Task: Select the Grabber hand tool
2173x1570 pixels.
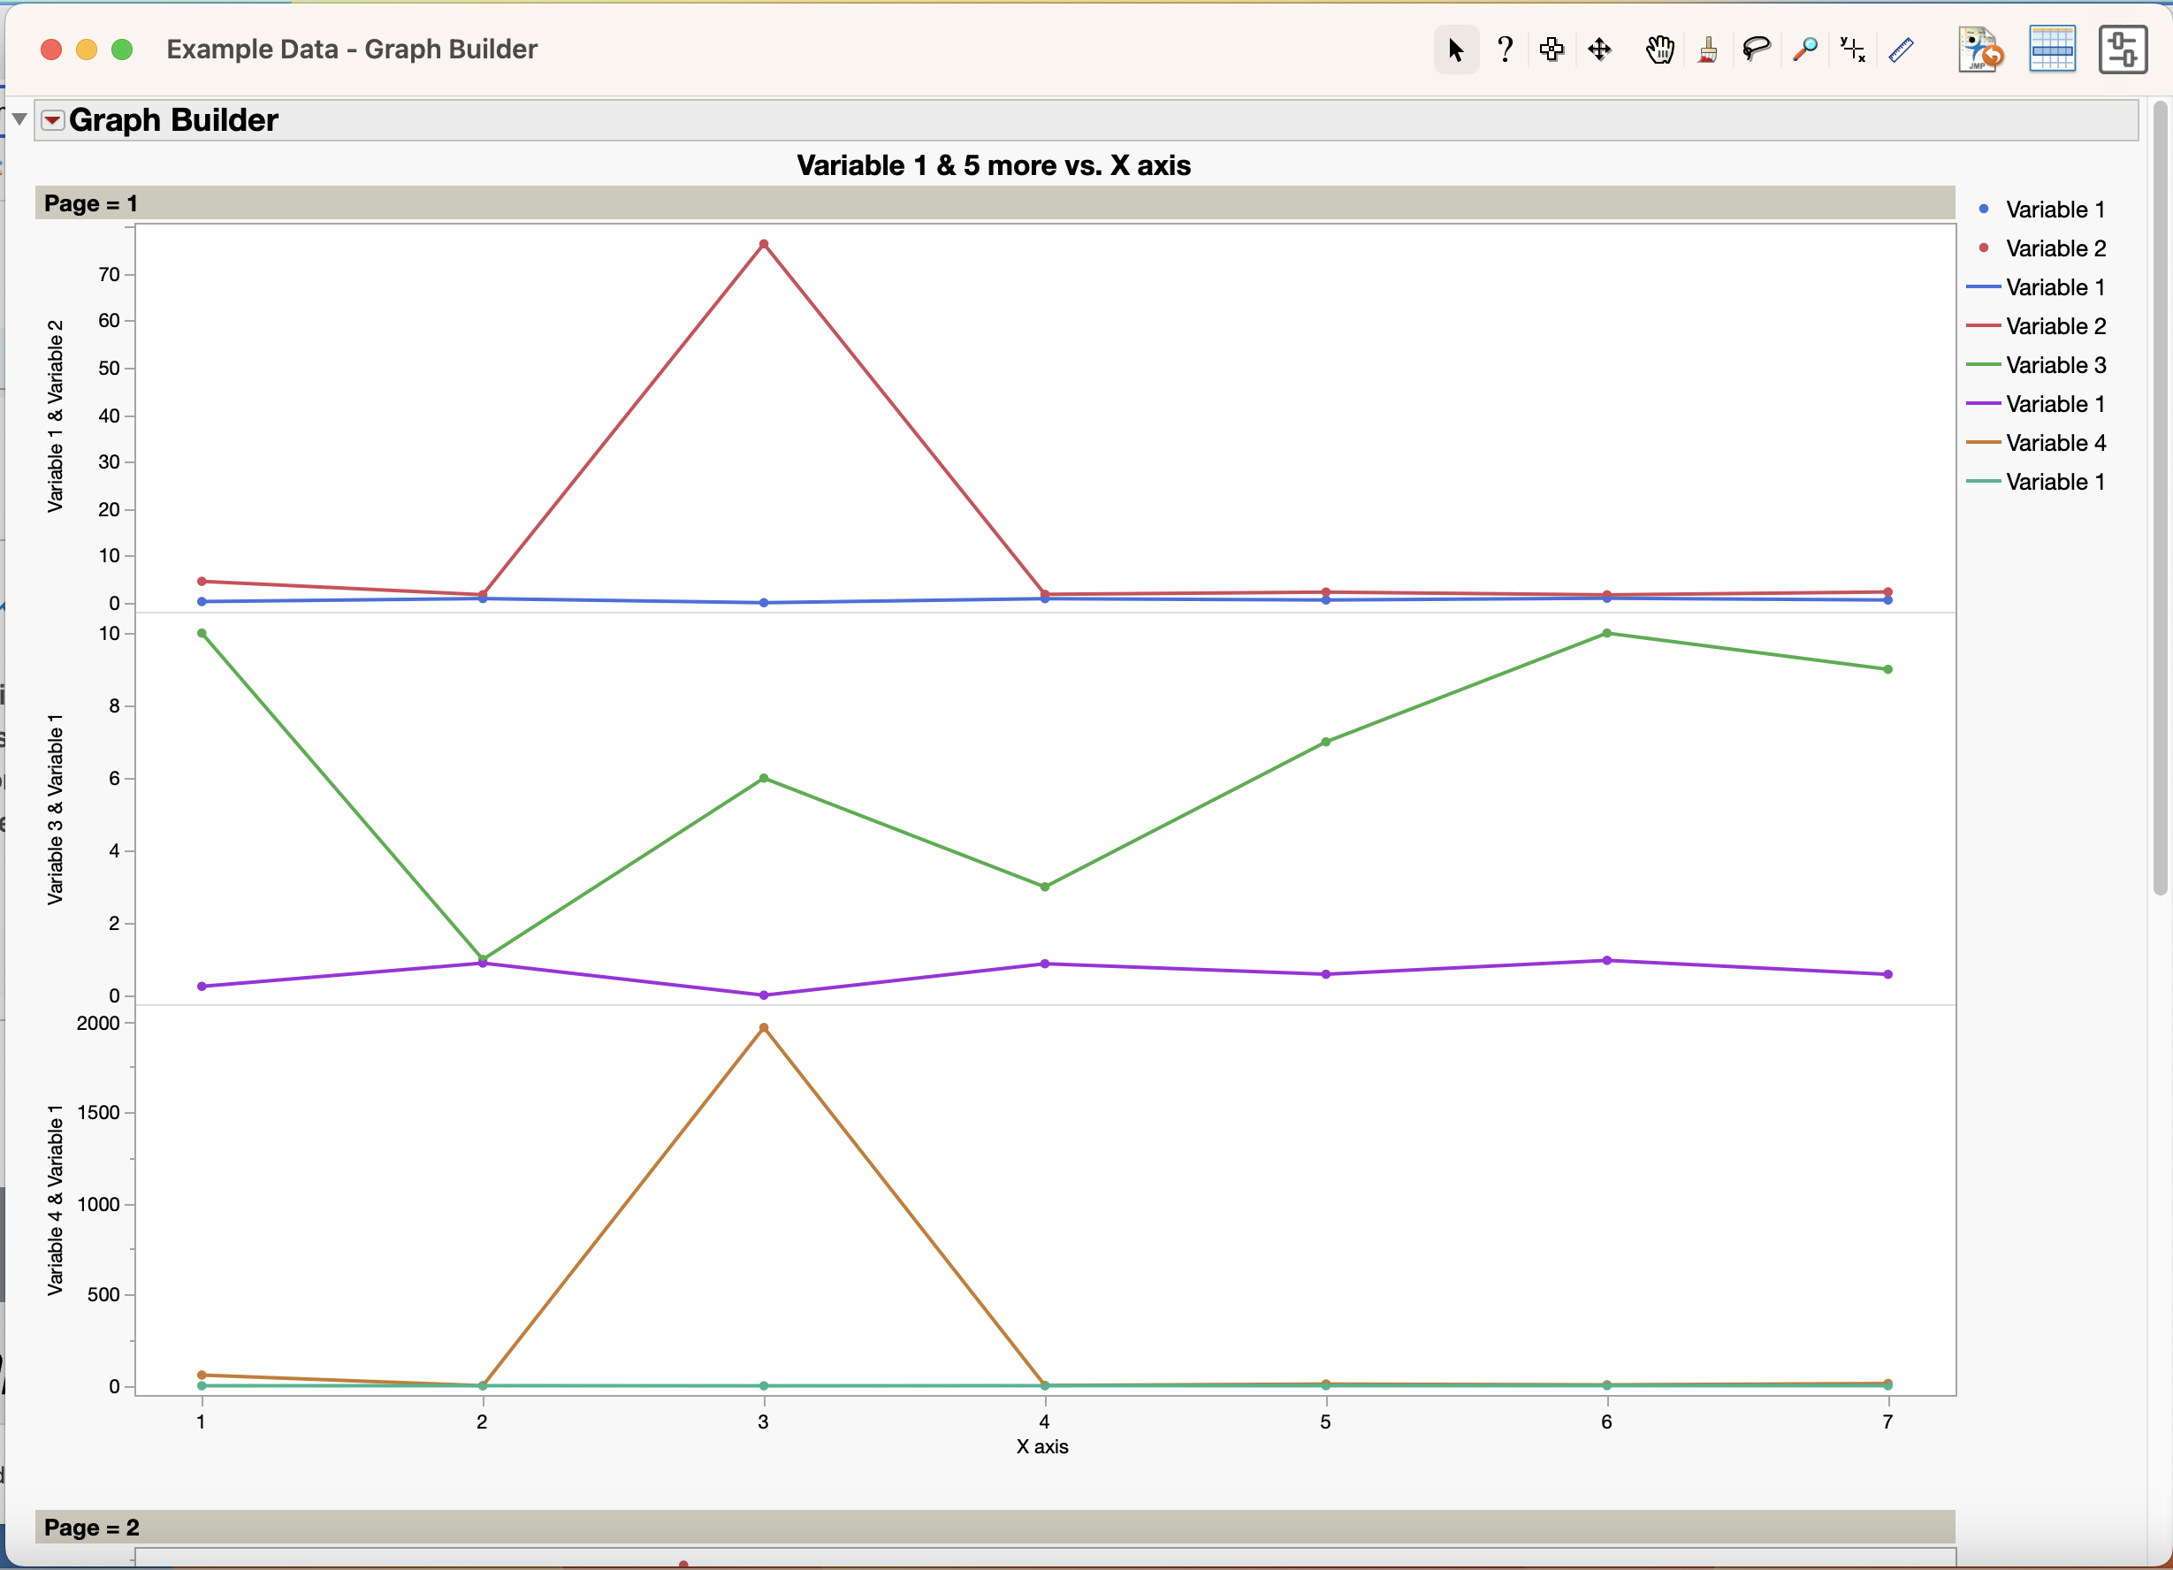Action: [1659, 49]
